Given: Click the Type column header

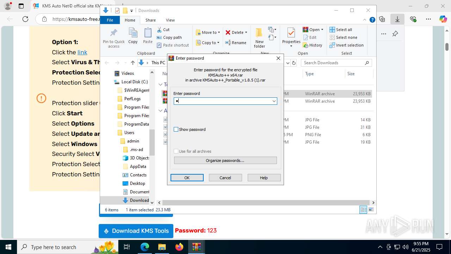Looking at the screenshot, I should [x=323, y=74].
